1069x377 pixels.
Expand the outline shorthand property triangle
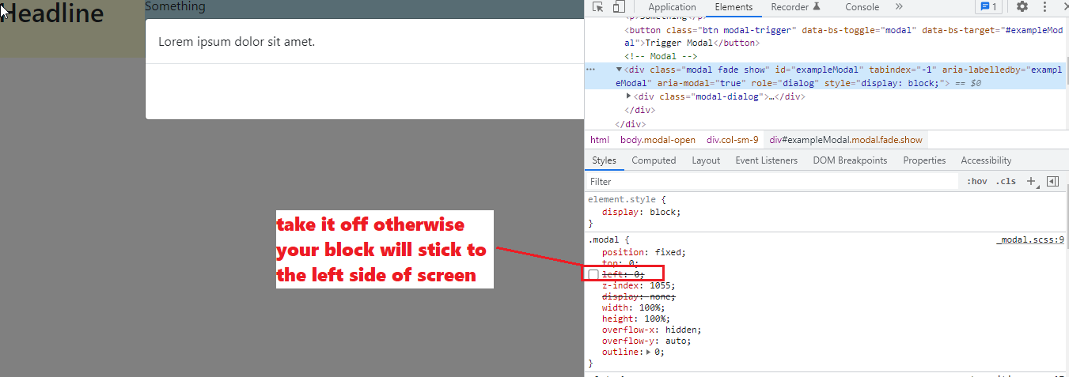coord(650,352)
